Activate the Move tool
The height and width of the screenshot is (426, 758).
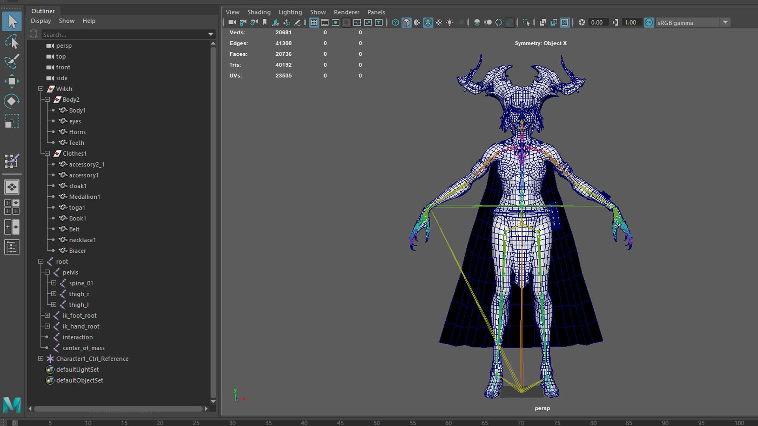click(12, 81)
